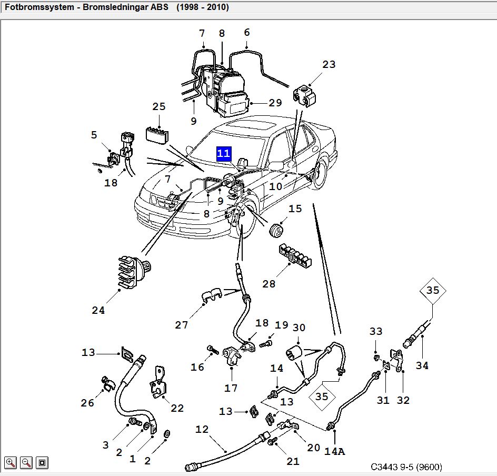
Task: Select part number 25 callout
Action: (159, 106)
